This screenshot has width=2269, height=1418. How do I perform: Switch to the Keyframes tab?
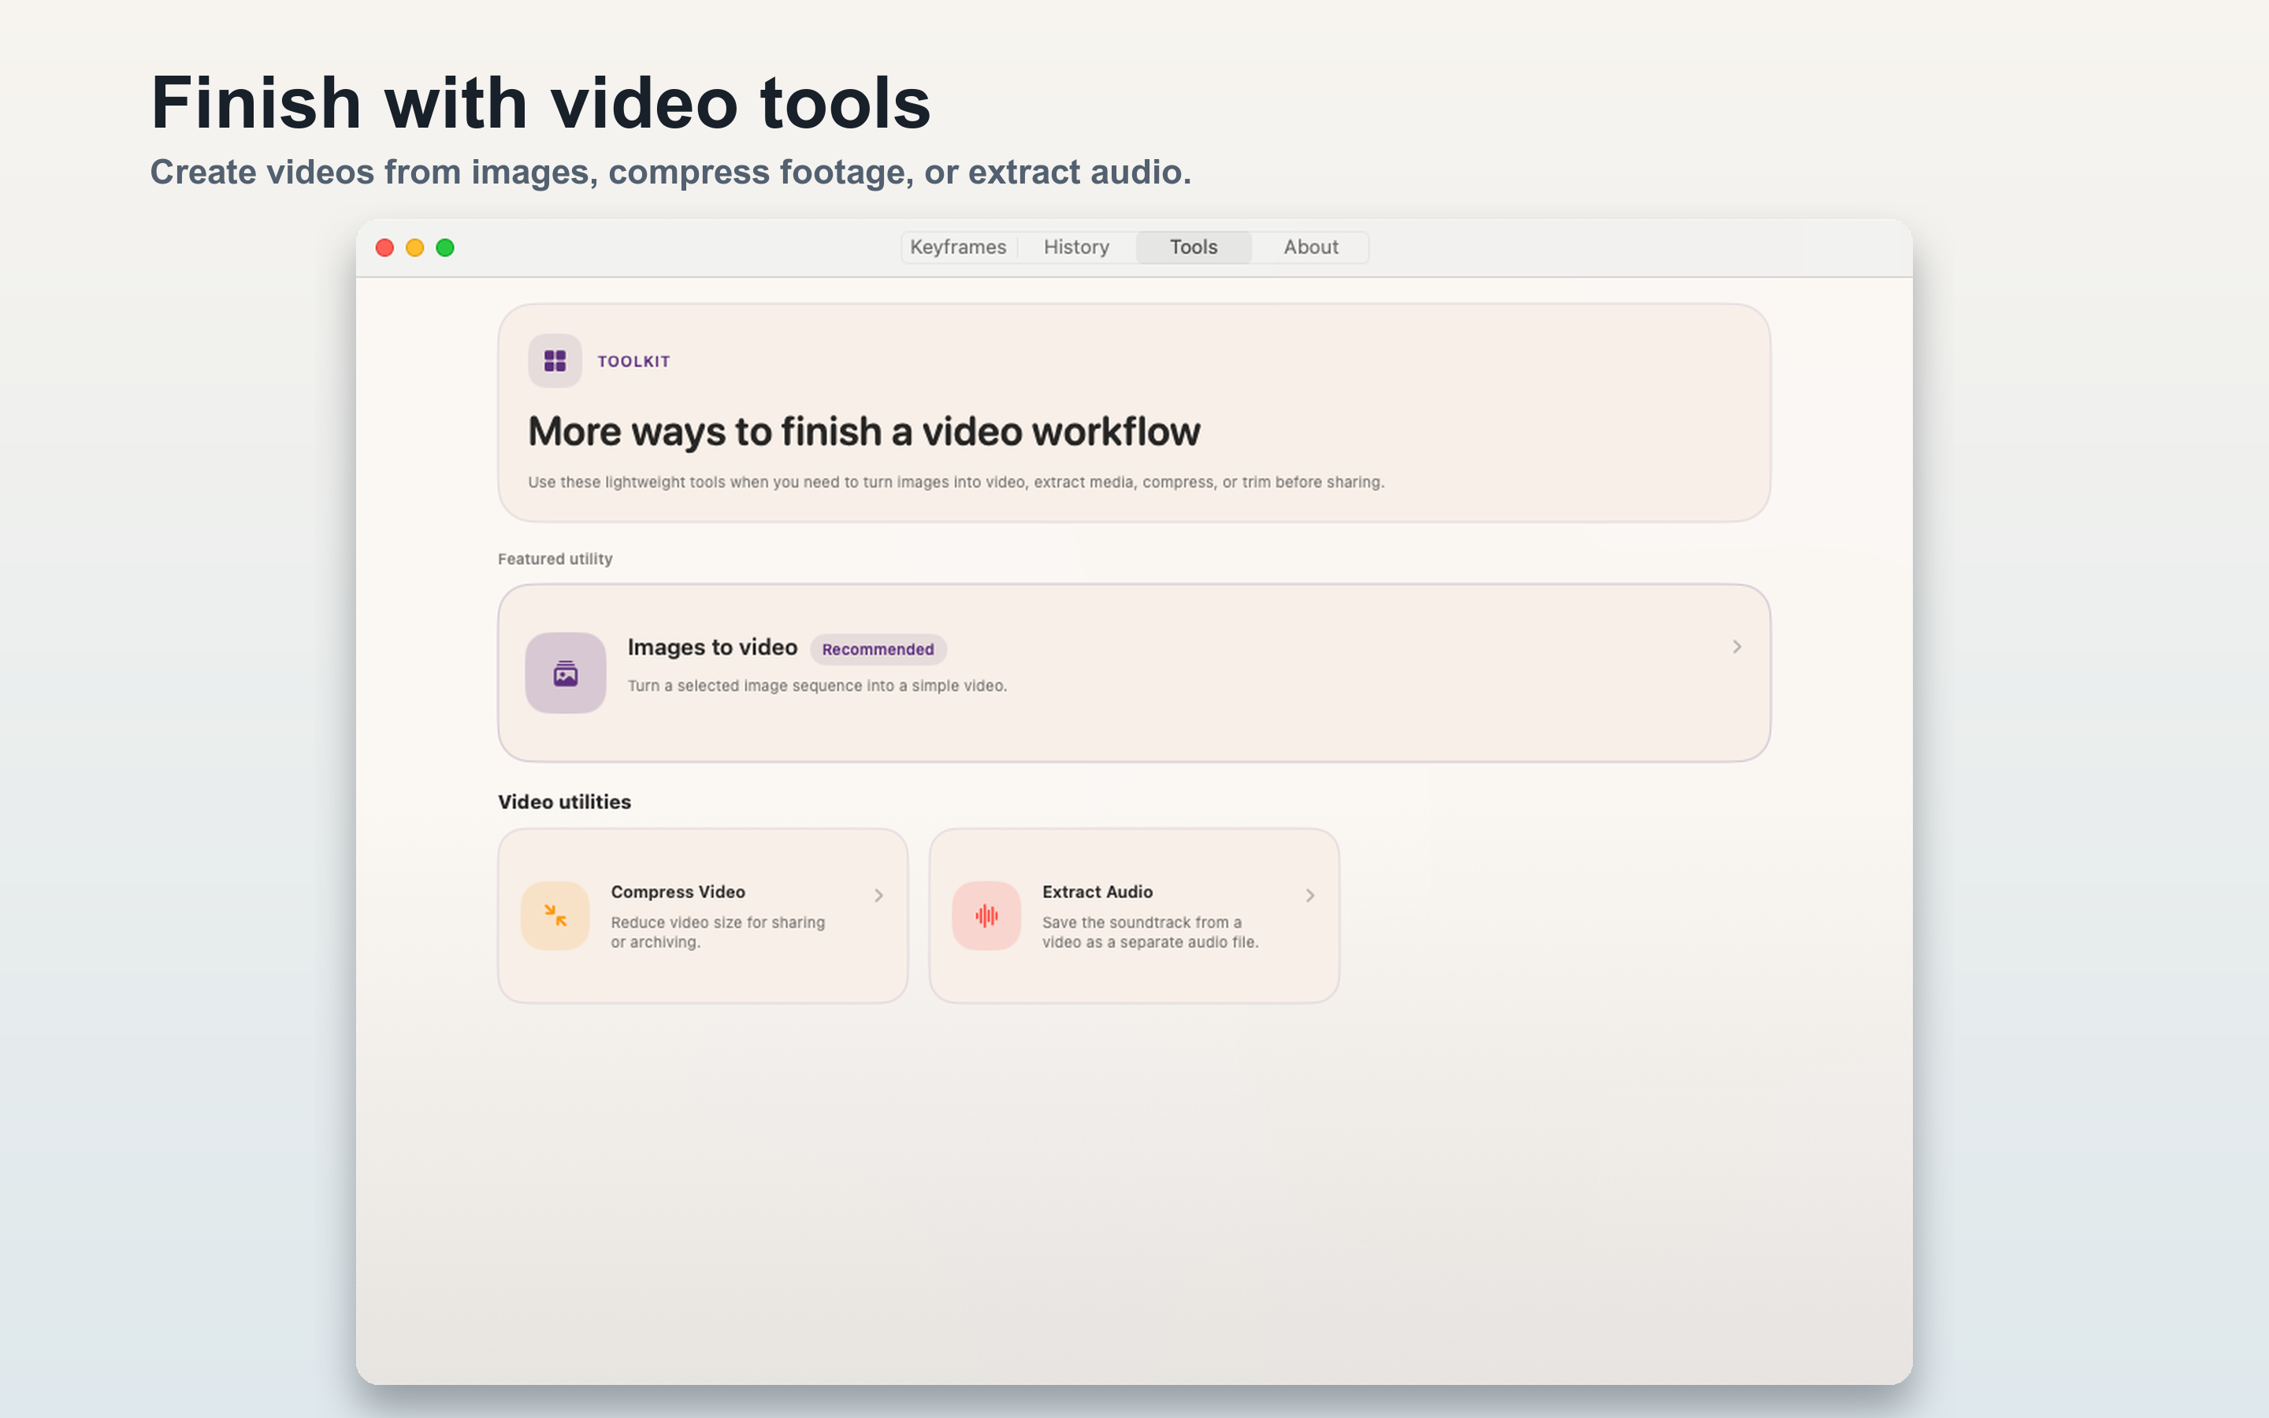tap(957, 247)
